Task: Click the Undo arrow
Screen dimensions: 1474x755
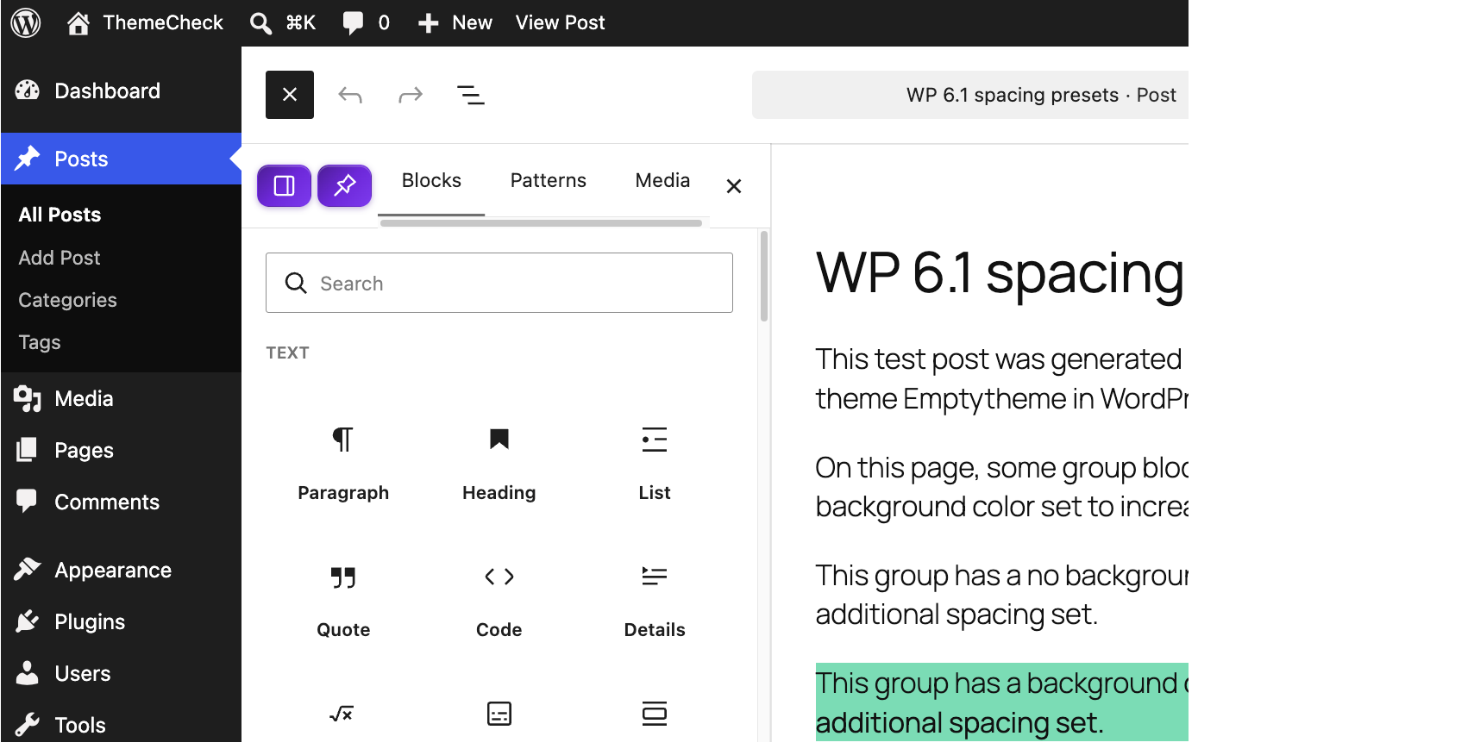Action: click(350, 95)
